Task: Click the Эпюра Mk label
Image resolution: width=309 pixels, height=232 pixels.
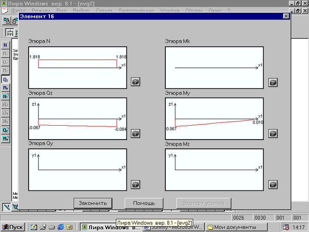Action: tap(177, 41)
